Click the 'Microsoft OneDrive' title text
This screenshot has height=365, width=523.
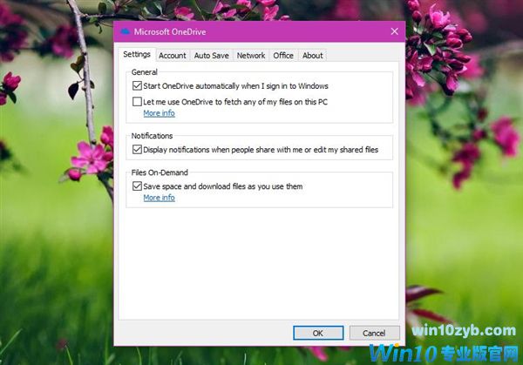pyautogui.click(x=170, y=32)
